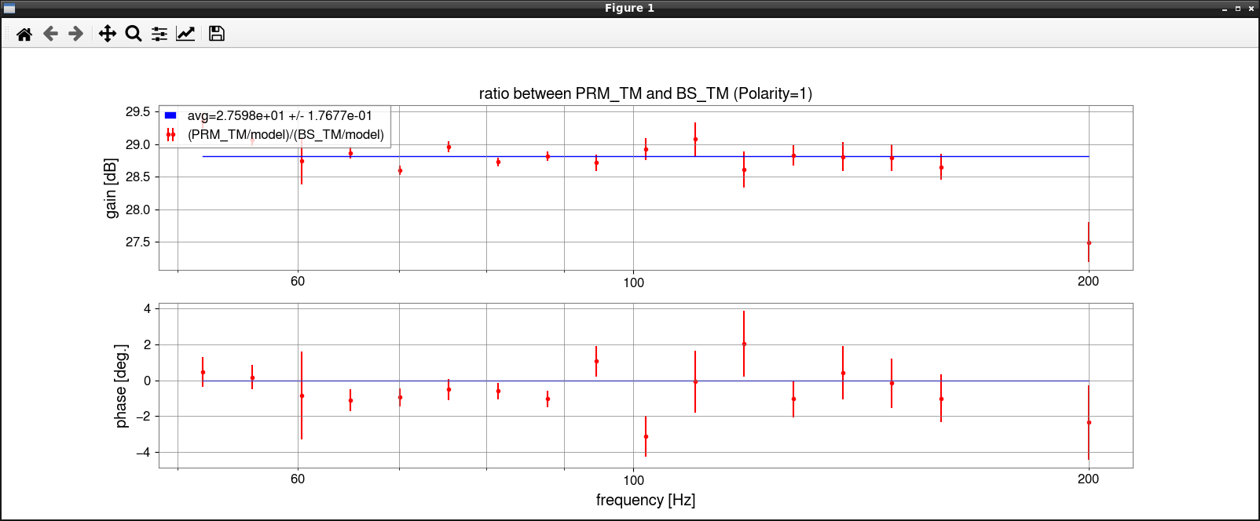Go back to previous view arrow

coord(50,34)
